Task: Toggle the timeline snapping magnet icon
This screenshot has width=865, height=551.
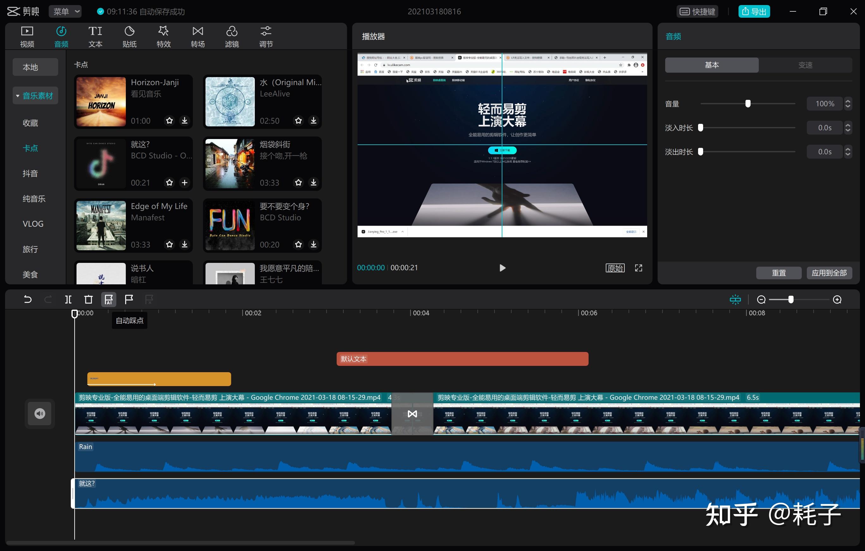Action: click(735, 300)
